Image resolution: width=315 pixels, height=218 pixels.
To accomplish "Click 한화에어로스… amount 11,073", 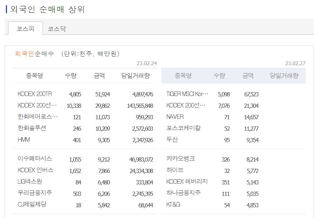I will pos(103,117).
